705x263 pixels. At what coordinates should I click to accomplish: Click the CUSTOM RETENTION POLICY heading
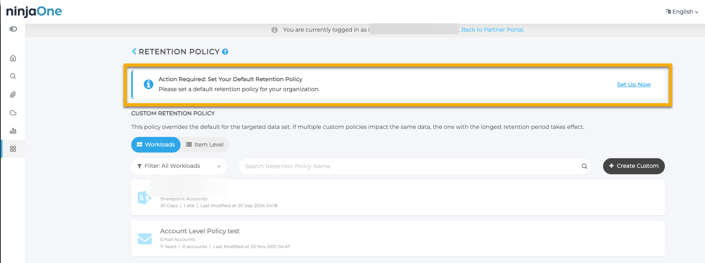click(x=173, y=113)
